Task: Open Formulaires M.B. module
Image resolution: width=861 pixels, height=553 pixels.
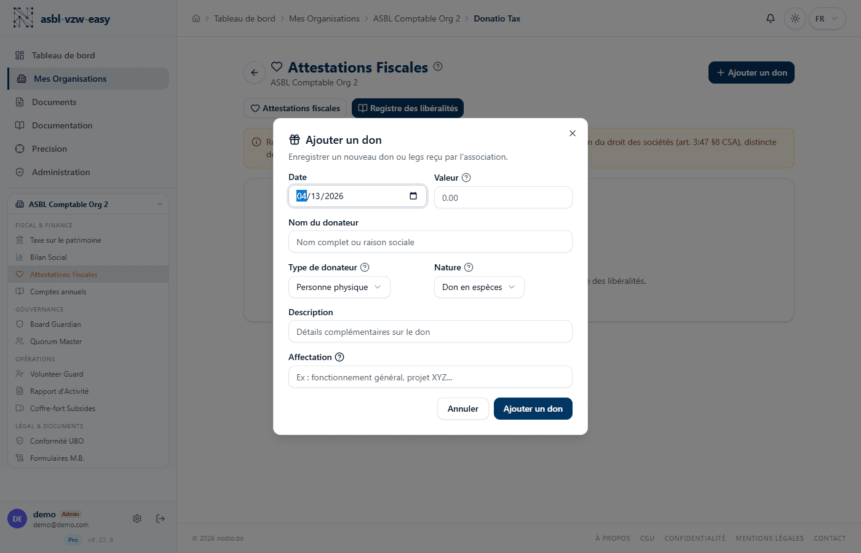Action: tap(88, 458)
